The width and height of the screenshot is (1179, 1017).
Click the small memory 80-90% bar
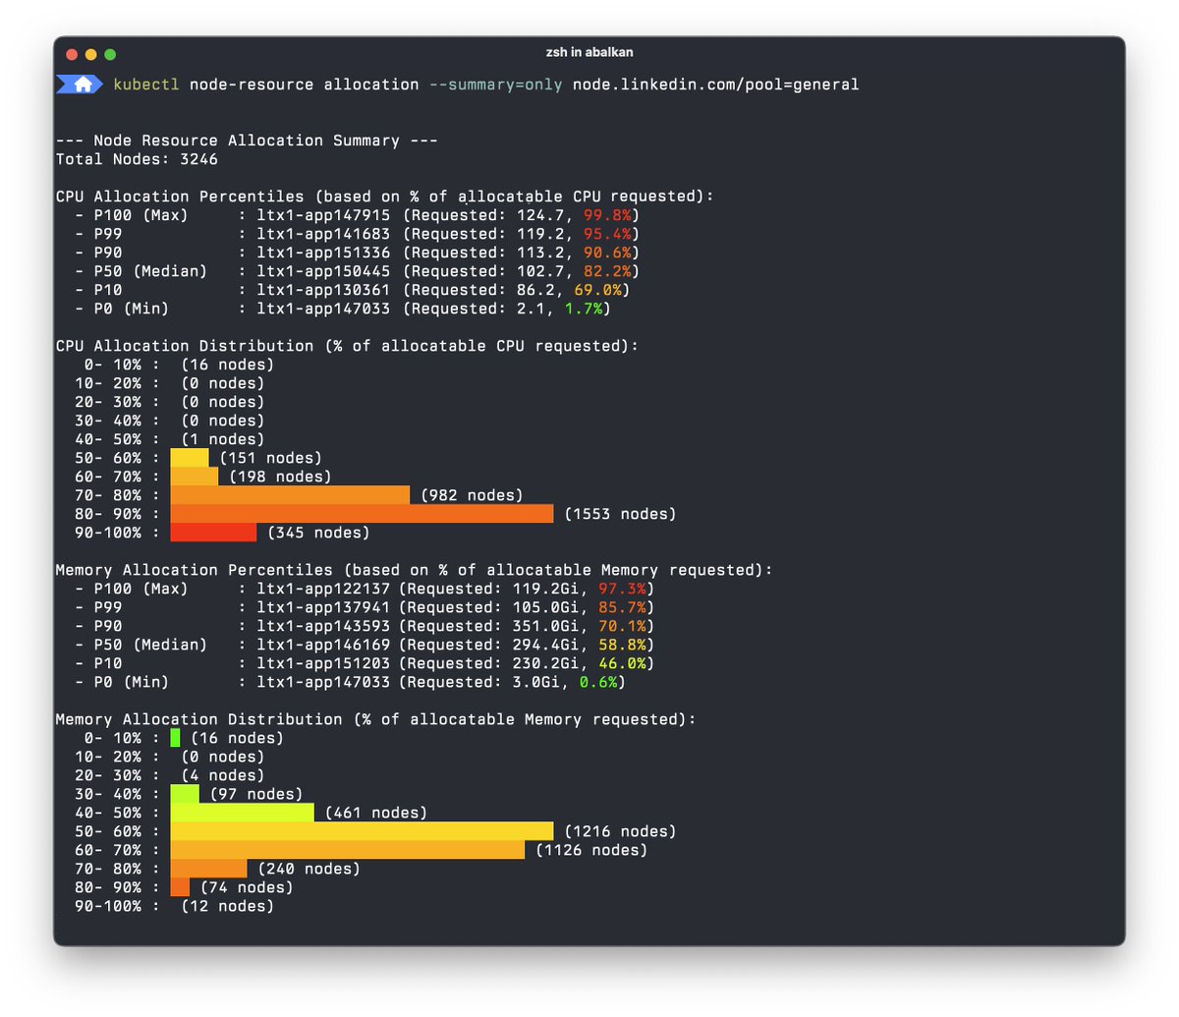180,887
